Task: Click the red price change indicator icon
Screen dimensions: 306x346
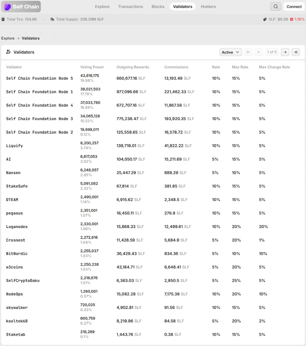Action: tap(292, 19)
